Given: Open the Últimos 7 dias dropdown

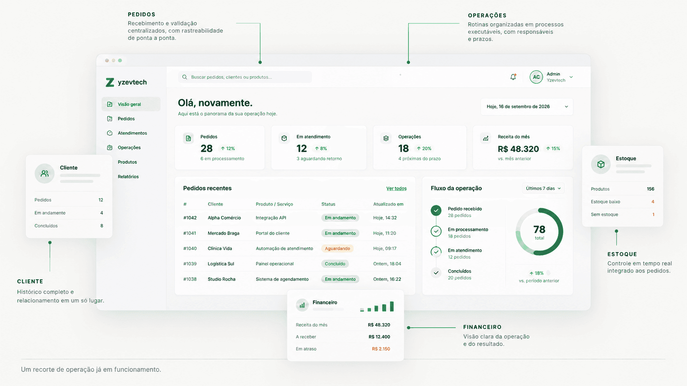Looking at the screenshot, I should click(543, 188).
